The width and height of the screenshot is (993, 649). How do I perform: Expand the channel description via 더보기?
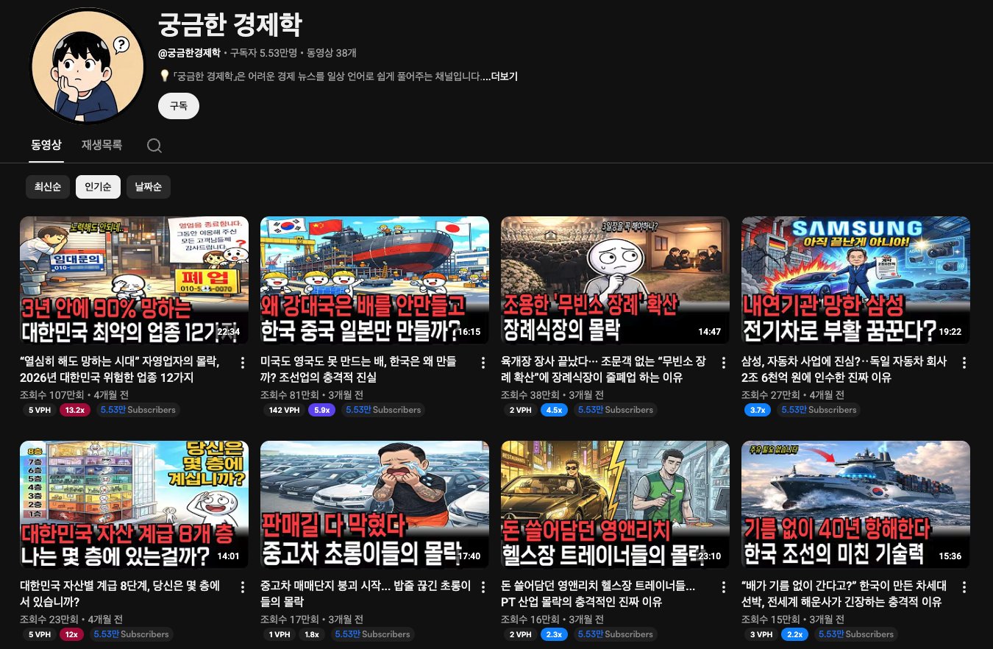click(504, 77)
